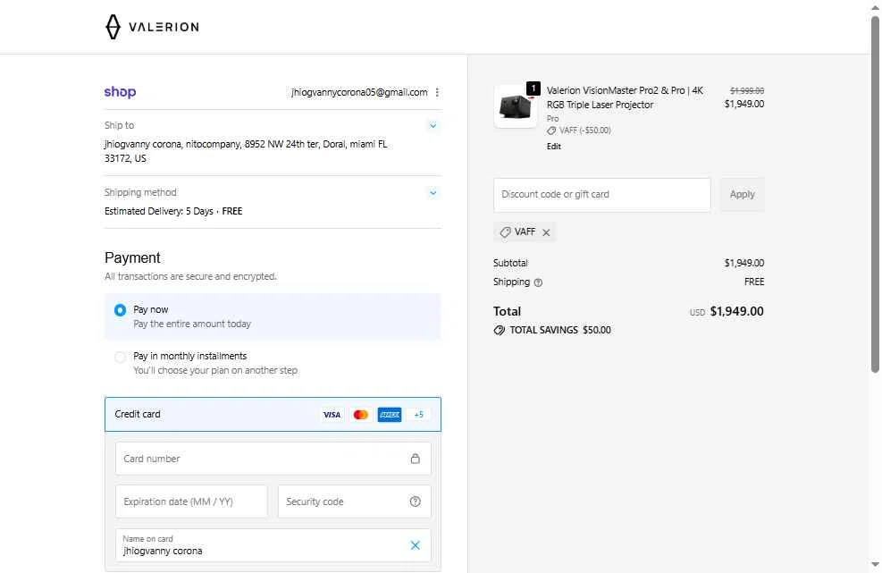The height and width of the screenshot is (573, 882).
Task: Expand the Ship to address section
Action: (x=433, y=126)
